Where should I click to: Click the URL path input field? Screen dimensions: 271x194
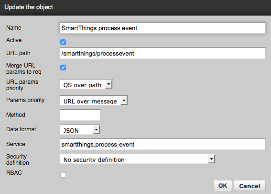163,53
